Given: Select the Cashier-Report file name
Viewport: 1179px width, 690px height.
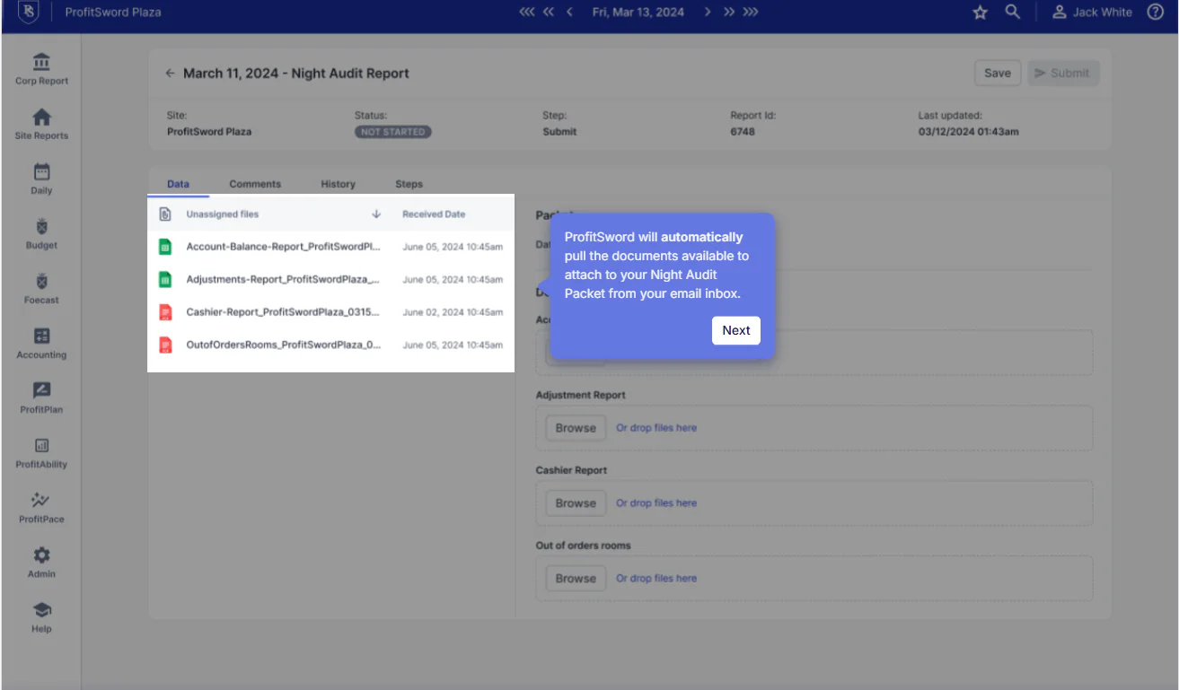Looking at the screenshot, I should point(283,312).
